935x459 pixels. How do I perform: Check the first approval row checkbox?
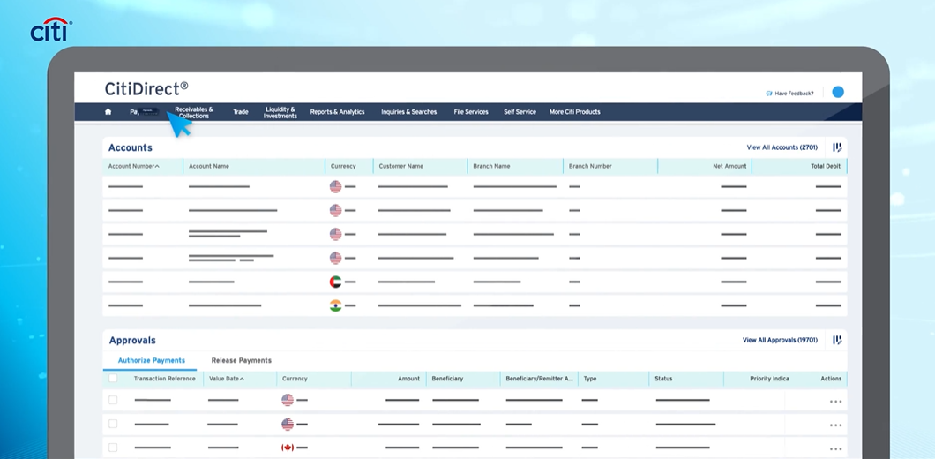113,400
